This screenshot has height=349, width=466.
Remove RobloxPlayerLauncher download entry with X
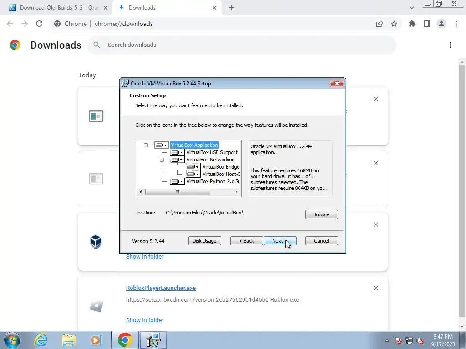click(376, 288)
